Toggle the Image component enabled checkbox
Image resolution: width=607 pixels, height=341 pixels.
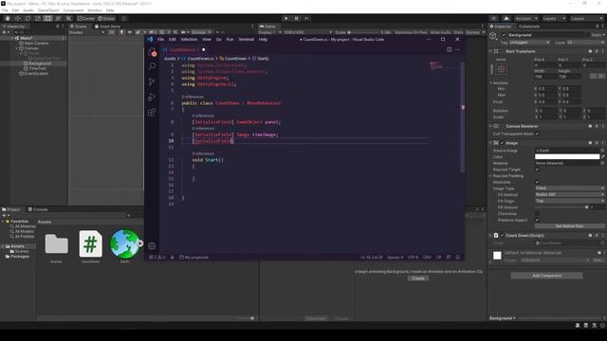[x=503, y=143]
